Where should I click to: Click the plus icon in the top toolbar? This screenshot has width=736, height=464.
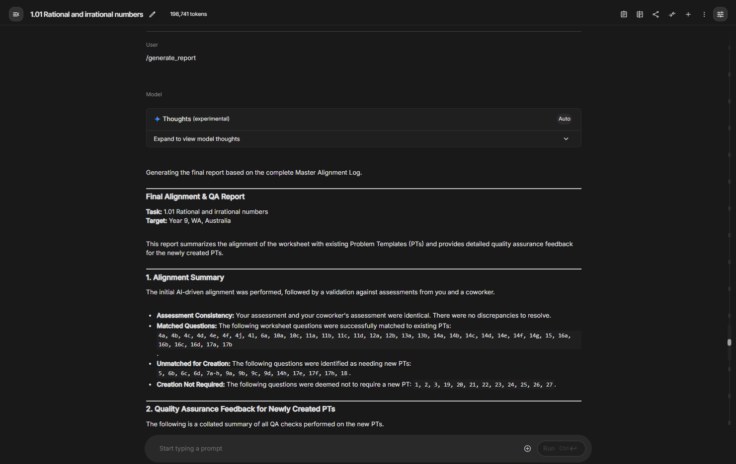688,14
